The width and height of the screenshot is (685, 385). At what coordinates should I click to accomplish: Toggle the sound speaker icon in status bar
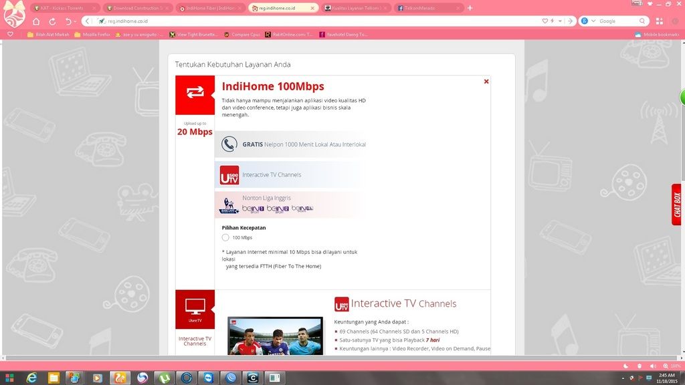(x=653, y=366)
